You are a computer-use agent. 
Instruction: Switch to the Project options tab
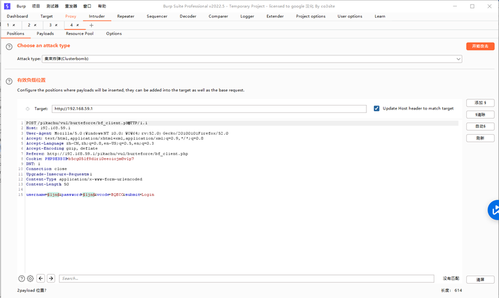310,16
